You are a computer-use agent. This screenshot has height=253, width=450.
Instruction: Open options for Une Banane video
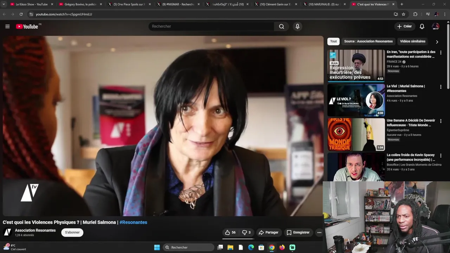click(x=441, y=121)
